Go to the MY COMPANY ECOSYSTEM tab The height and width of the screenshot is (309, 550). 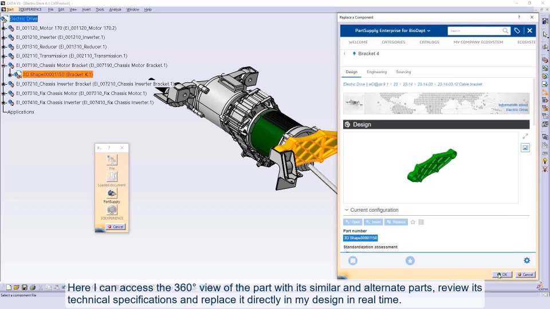coord(478,42)
